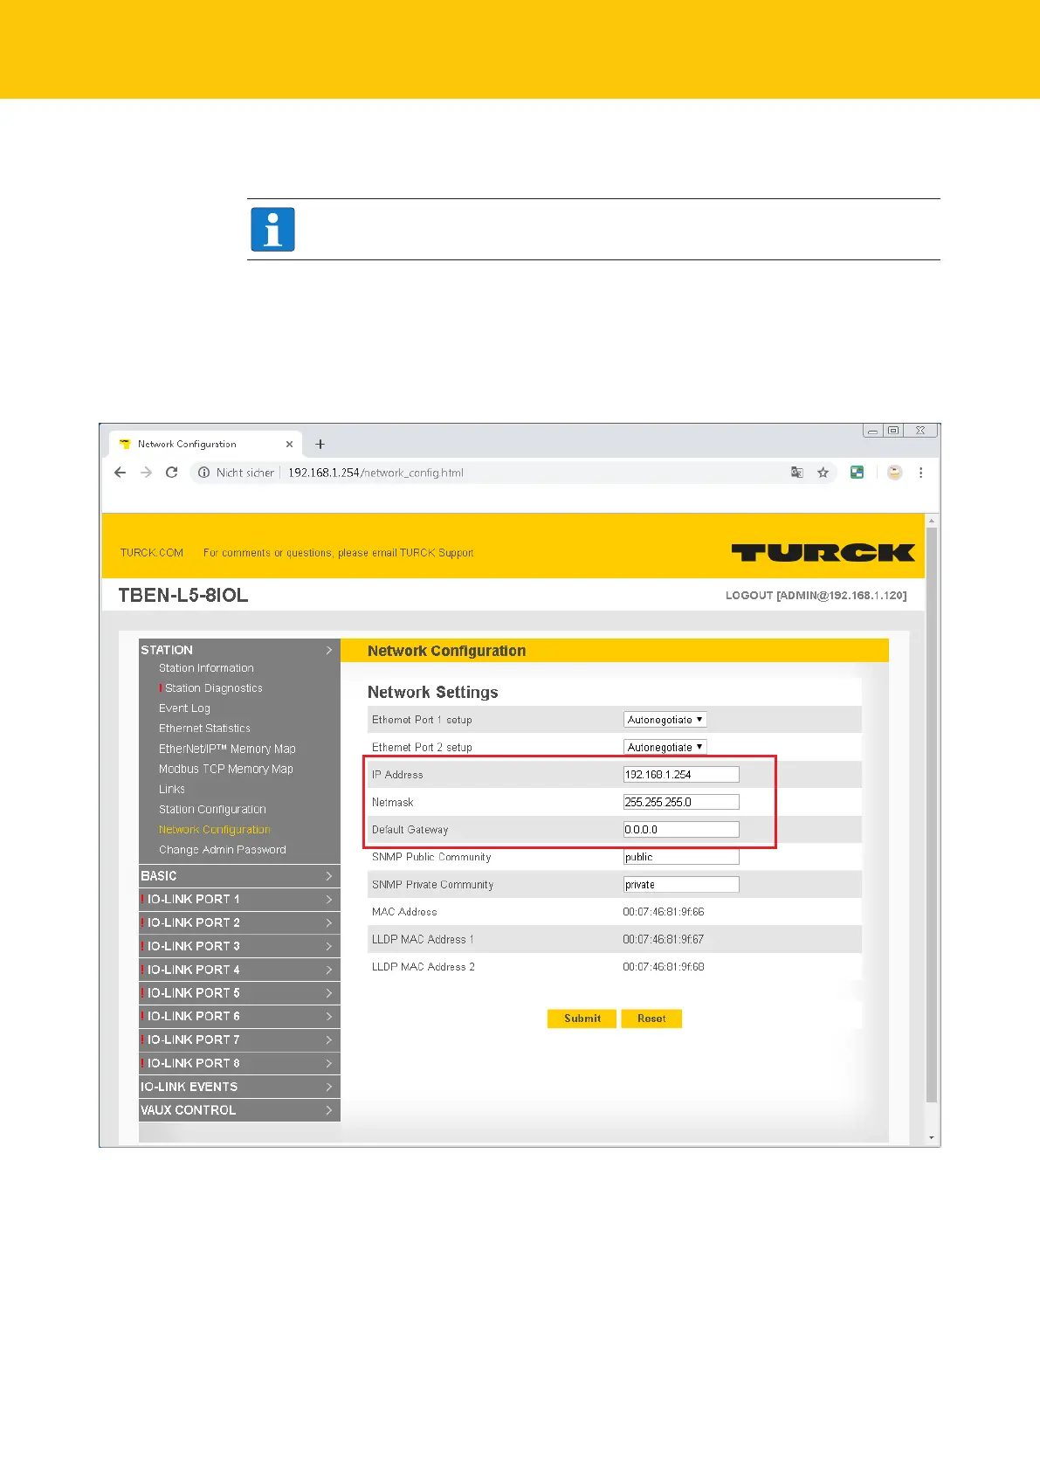Click the TURCK Support email link

click(437, 553)
